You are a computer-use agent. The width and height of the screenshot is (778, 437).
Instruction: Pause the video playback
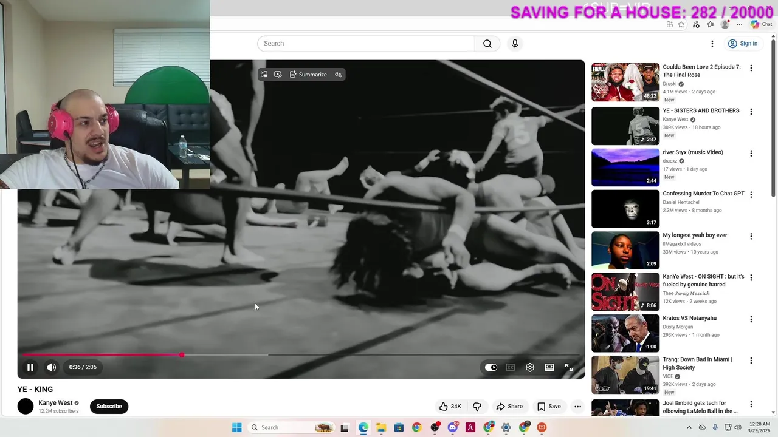(30, 367)
